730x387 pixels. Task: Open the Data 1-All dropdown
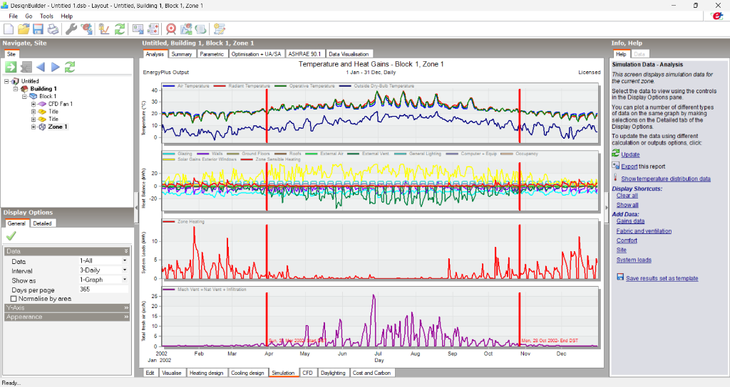(125, 260)
